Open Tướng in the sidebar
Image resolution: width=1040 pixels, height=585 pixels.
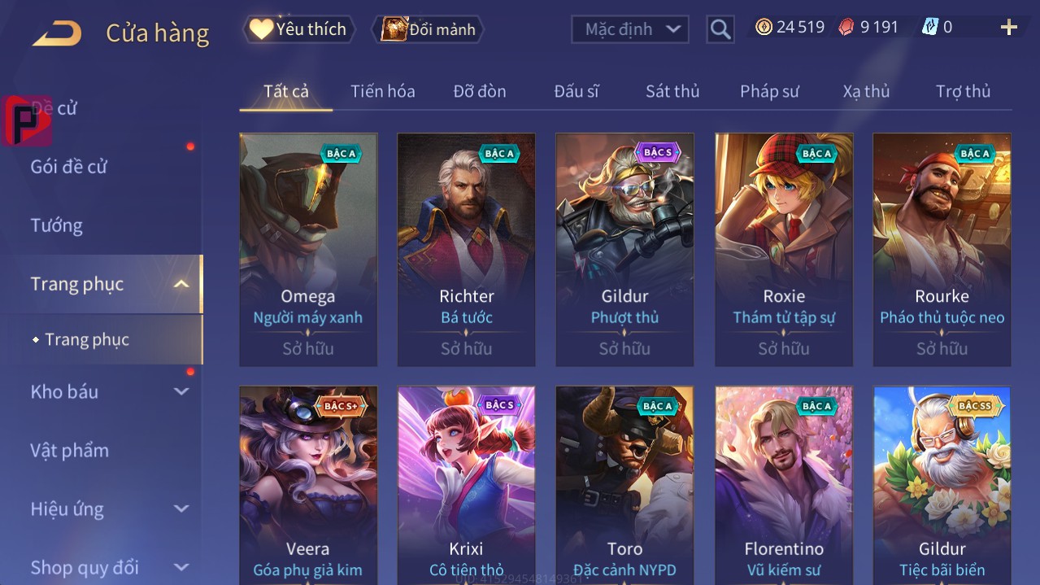57,225
